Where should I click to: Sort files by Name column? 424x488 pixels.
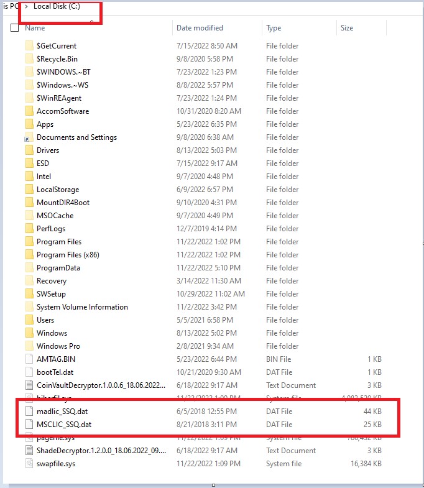tap(35, 28)
